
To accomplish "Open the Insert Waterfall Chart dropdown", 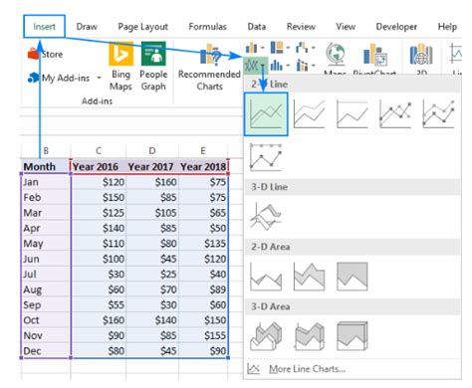I will pyautogui.click(x=305, y=48).
